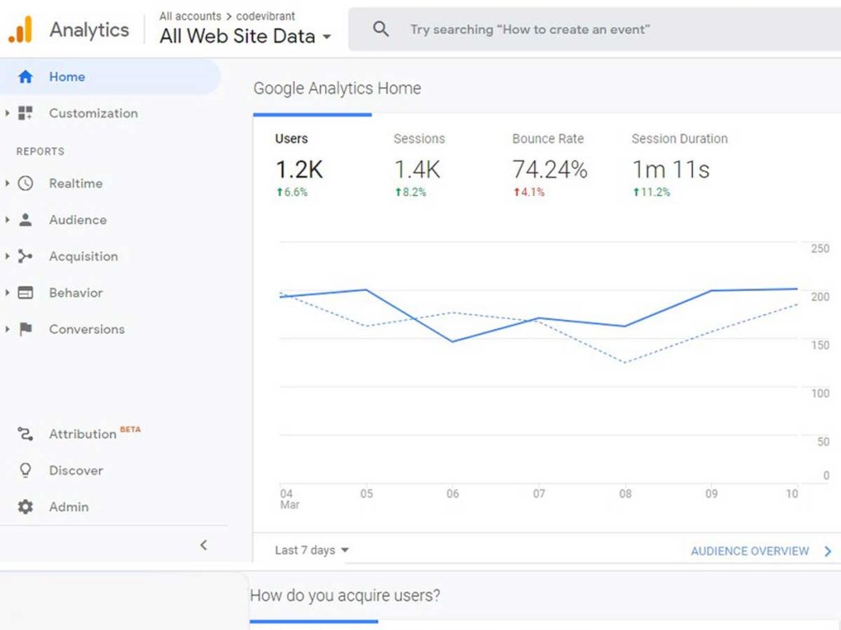Select the Behavior report icon
Viewport: 841px width, 630px height.
[x=26, y=293]
